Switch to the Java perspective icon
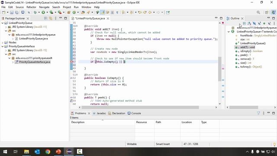 [274, 12]
